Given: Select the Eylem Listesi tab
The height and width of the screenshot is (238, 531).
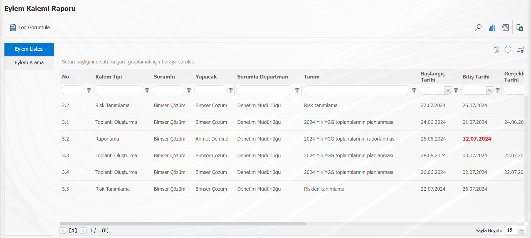Looking at the screenshot, I should pyautogui.click(x=29, y=49).
